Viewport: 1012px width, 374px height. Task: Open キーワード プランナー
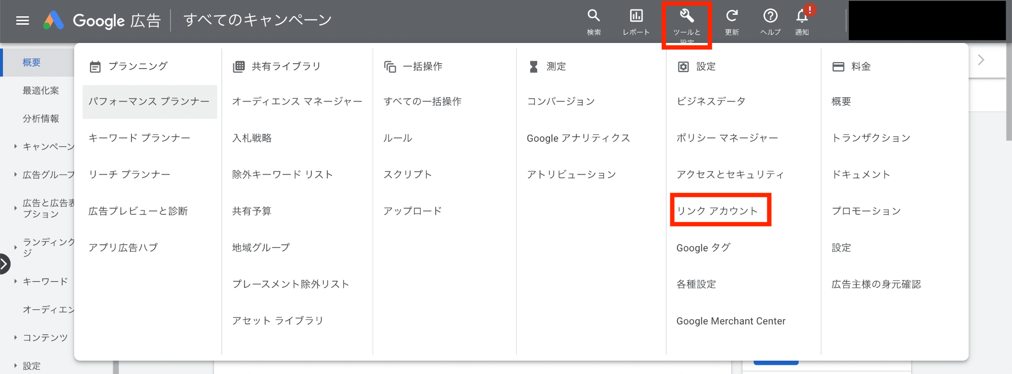tap(139, 138)
